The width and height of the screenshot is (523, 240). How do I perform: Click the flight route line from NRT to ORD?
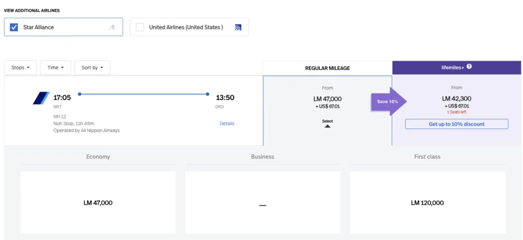143,94
